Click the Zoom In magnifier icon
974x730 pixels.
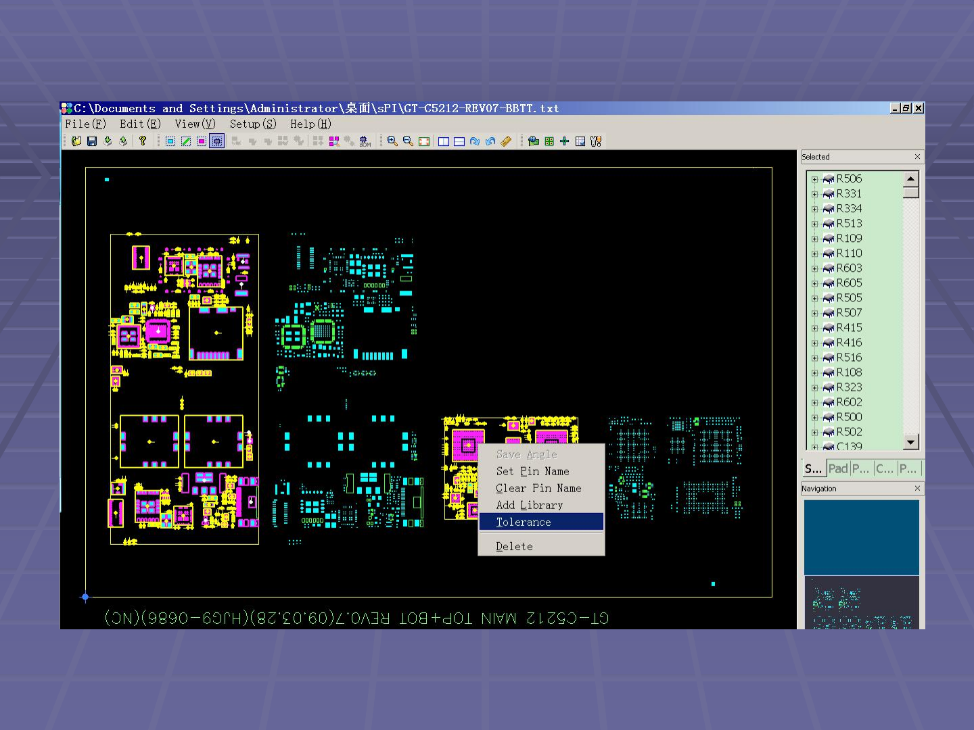coord(392,141)
